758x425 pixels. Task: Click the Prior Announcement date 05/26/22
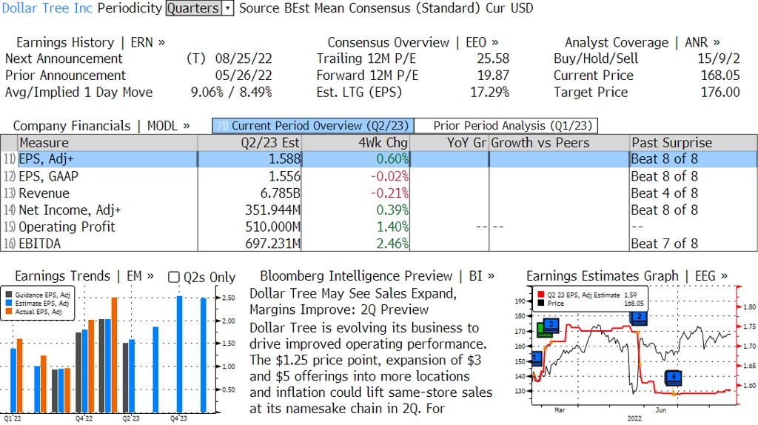(244, 76)
